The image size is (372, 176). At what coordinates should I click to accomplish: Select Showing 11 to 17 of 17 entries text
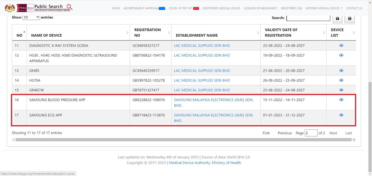pyautogui.click(x=37, y=133)
